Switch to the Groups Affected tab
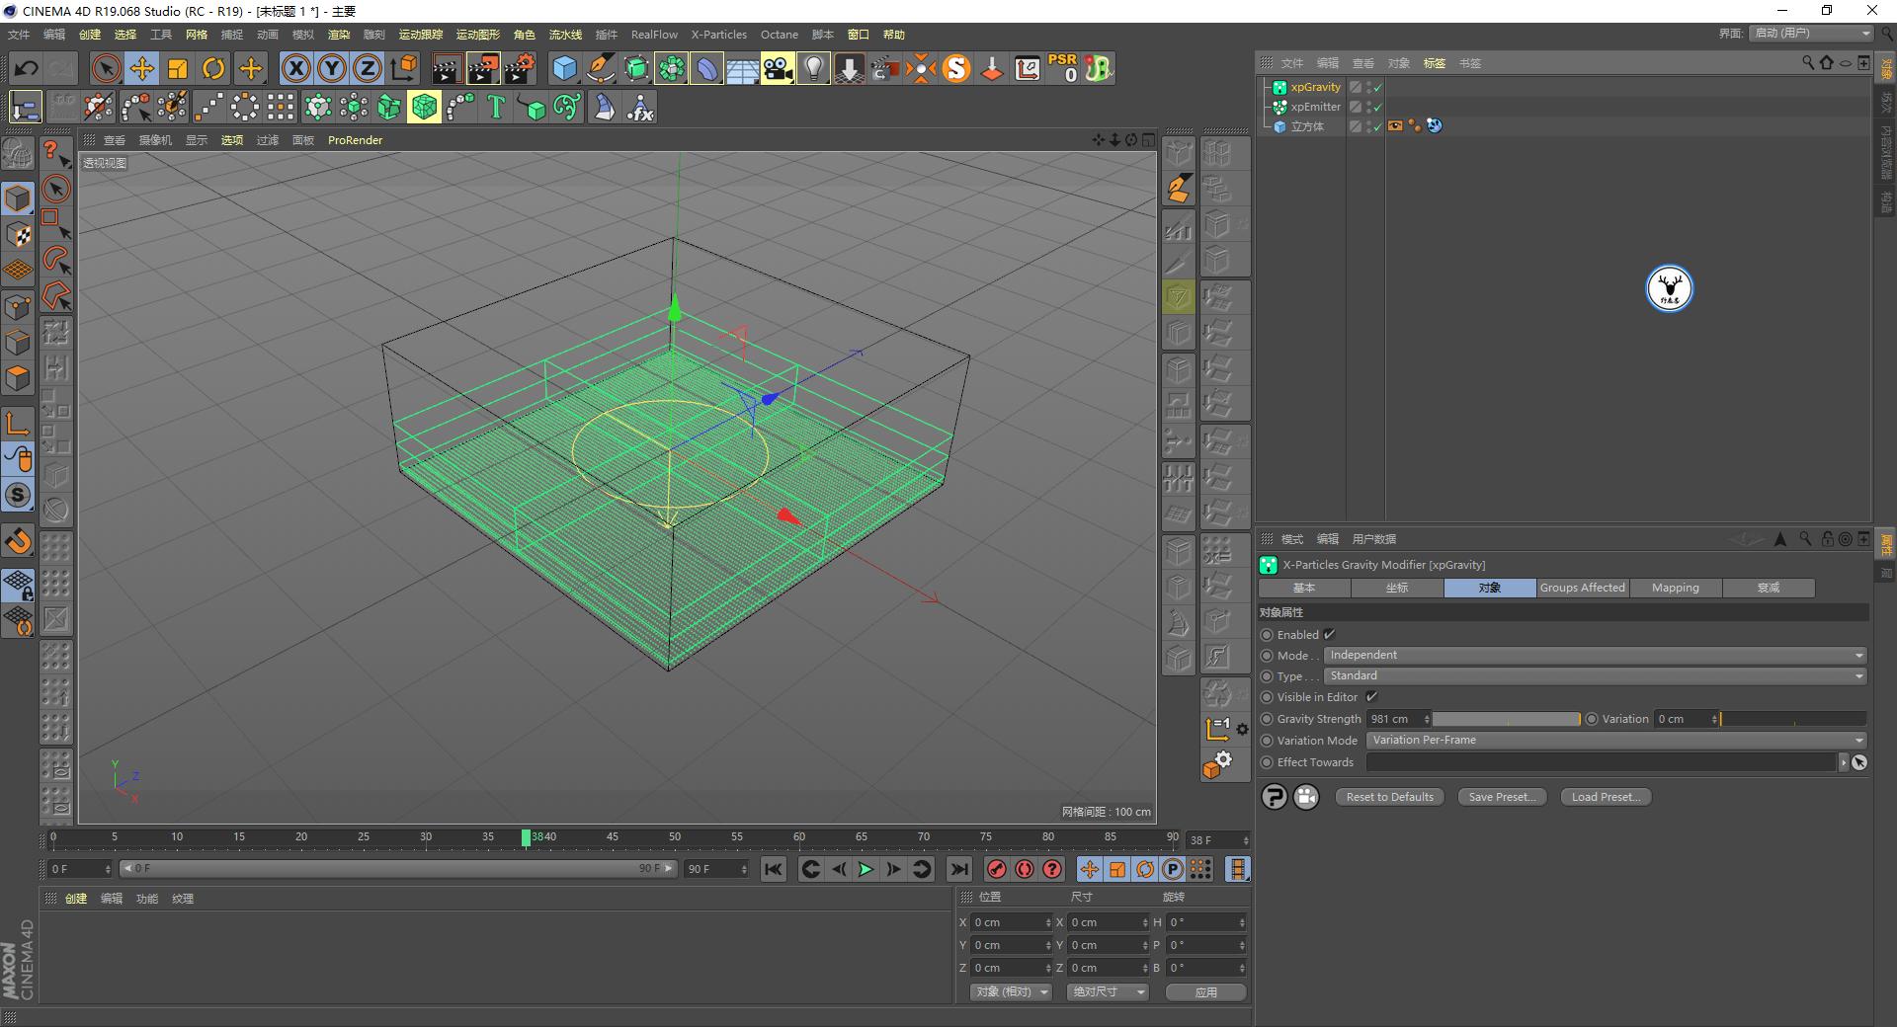The height and width of the screenshot is (1027, 1897). (1582, 588)
